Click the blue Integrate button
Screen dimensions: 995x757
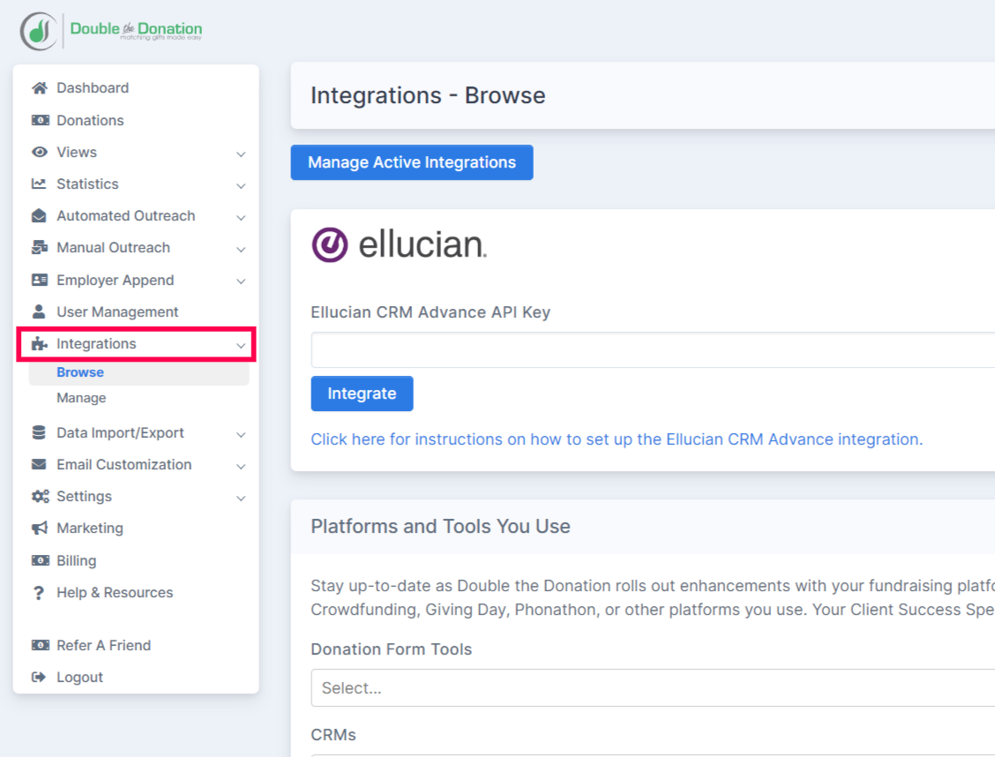point(362,393)
